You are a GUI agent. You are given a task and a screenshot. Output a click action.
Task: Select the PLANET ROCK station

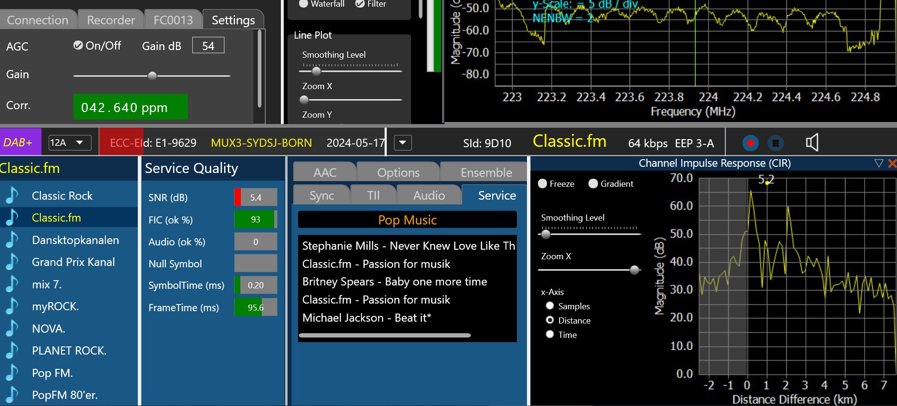click(x=69, y=351)
